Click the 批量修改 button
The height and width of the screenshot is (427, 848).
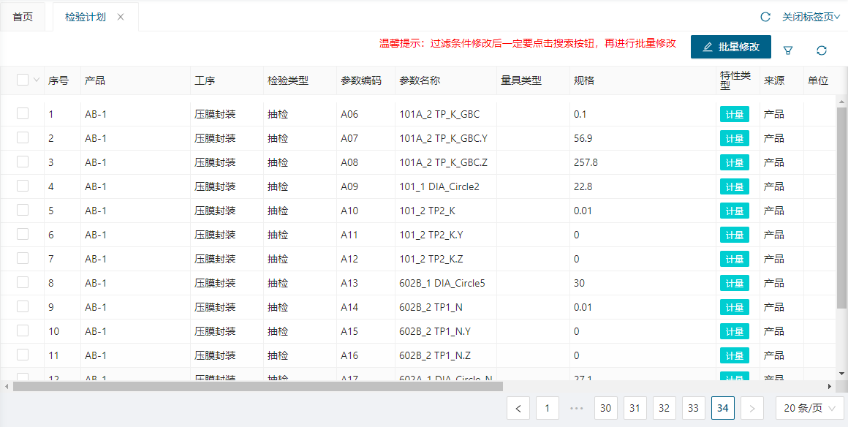[730, 47]
